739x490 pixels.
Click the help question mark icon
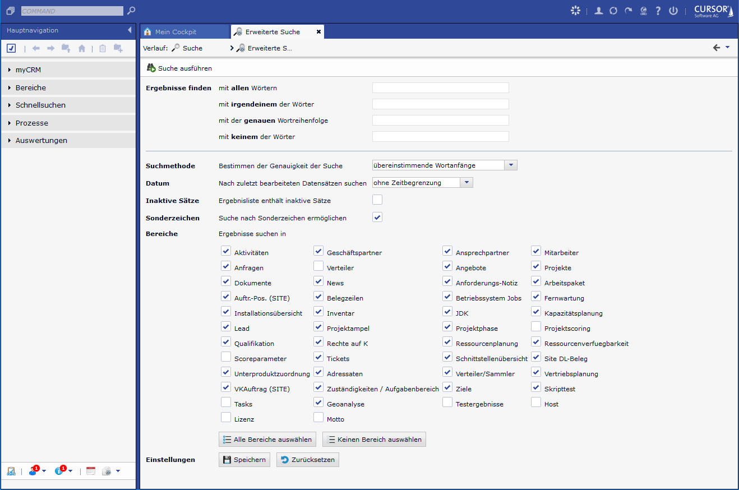(x=658, y=11)
